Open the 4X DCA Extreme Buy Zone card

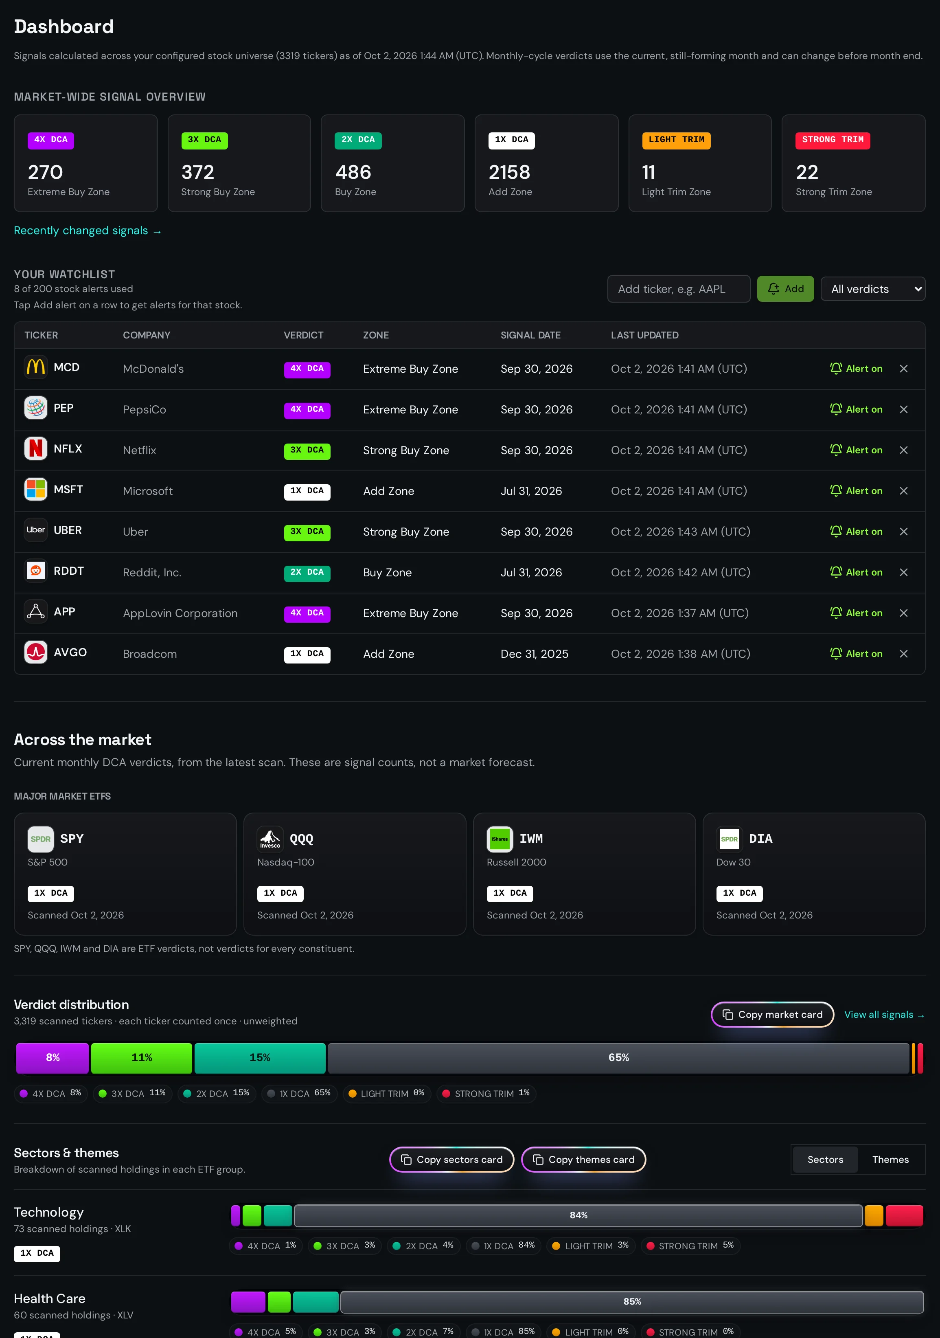pyautogui.click(x=85, y=163)
